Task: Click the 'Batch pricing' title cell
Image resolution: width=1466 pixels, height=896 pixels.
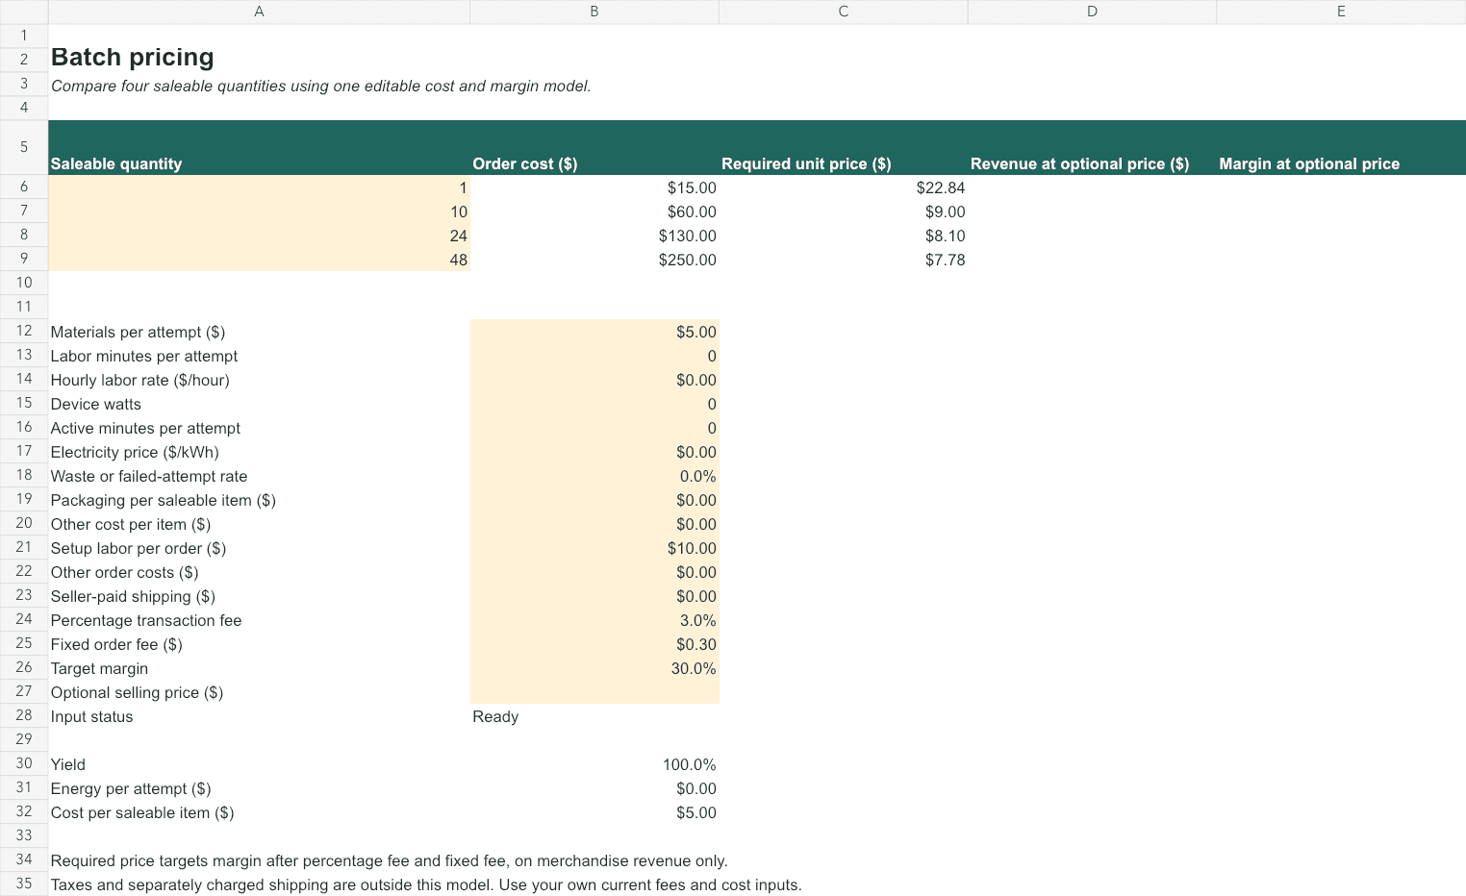Action: [133, 58]
